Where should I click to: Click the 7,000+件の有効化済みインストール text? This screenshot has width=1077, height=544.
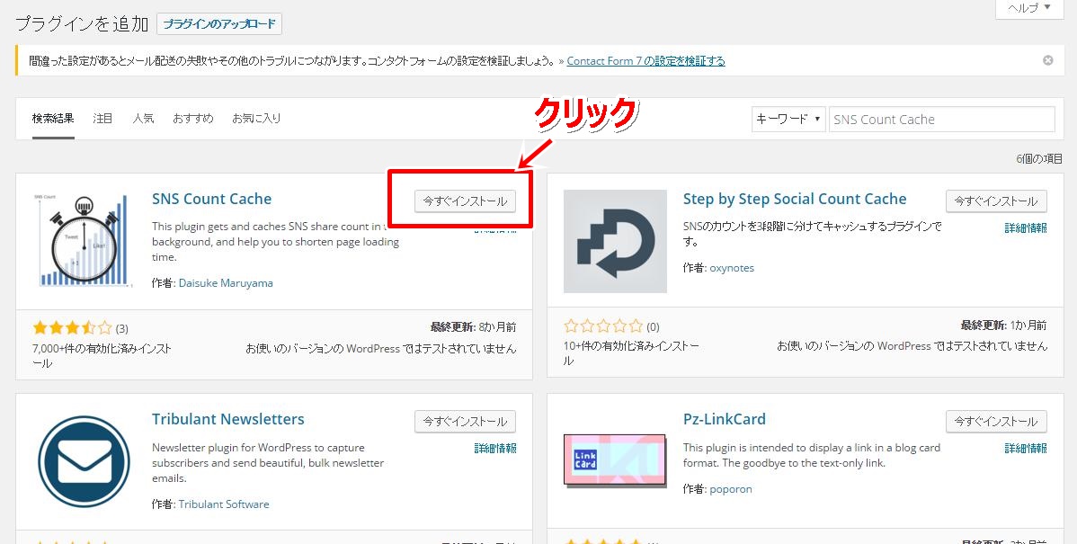click(x=102, y=356)
